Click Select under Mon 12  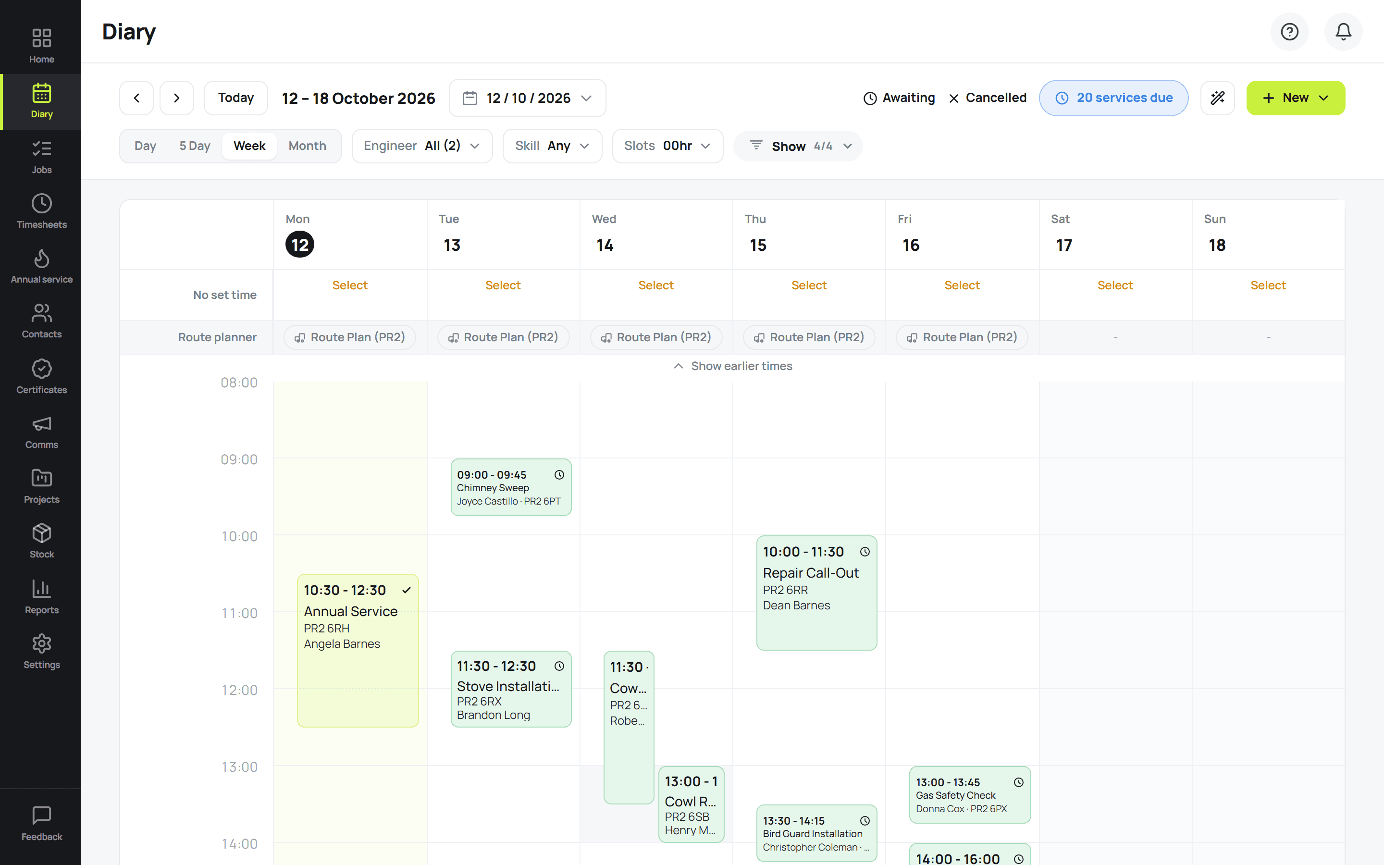[350, 285]
